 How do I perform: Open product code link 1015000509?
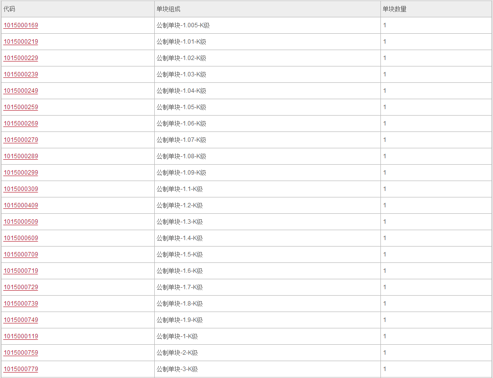[21, 221]
